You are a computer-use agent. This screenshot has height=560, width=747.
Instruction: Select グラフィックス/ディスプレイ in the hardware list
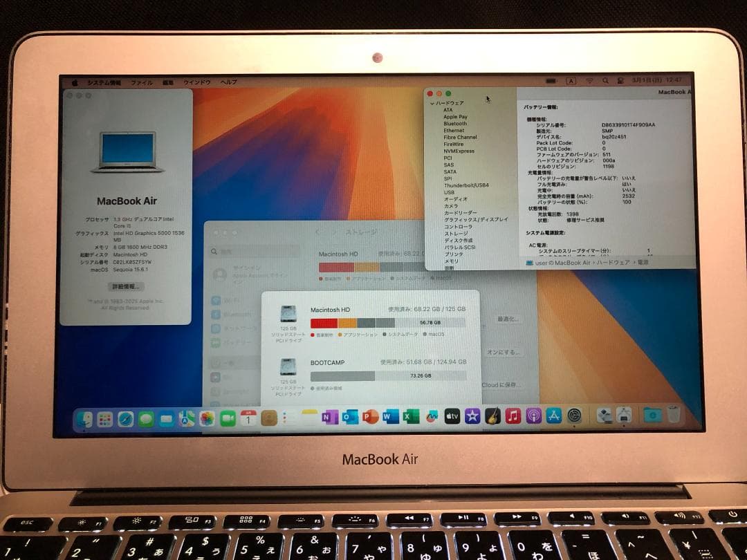point(476,220)
